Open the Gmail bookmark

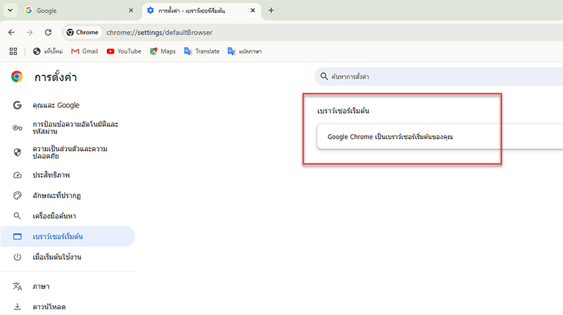pyautogui.click(x=84, y=51)
